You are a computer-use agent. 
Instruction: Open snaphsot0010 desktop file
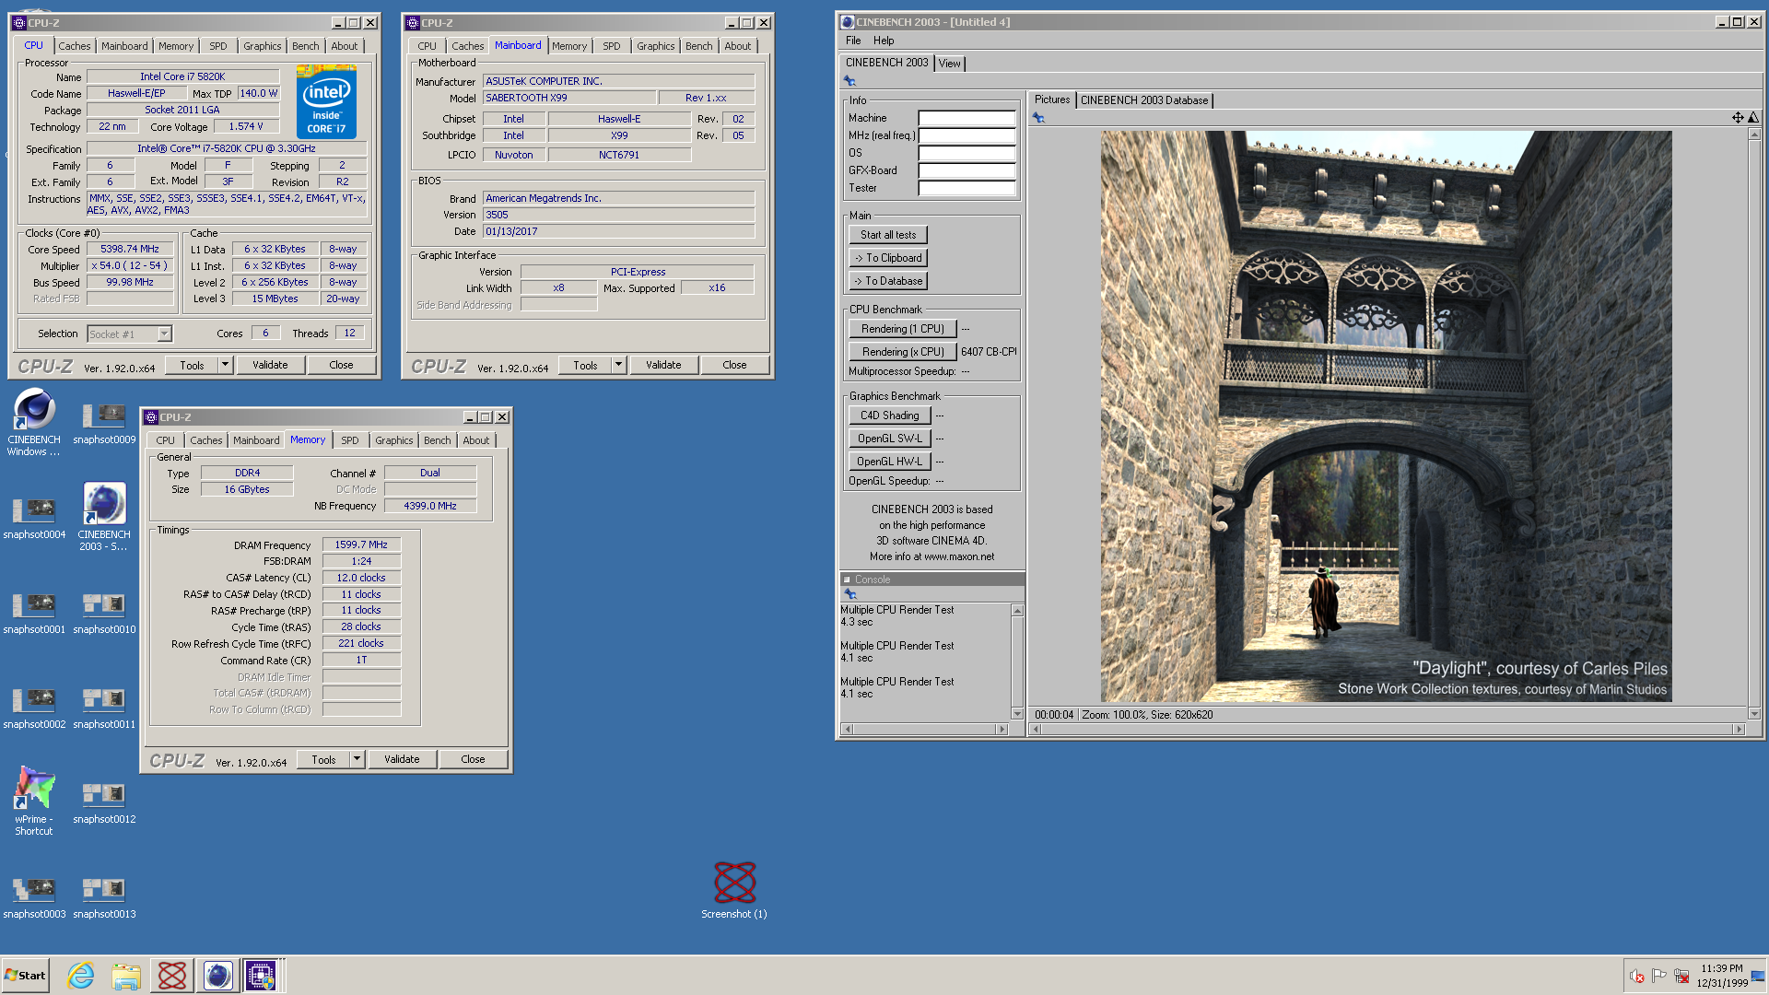[104, 614]
